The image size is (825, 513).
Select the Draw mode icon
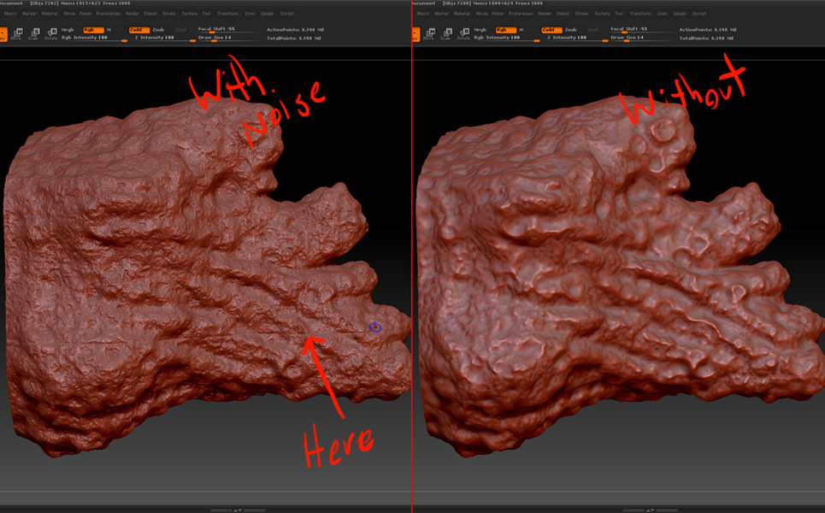(4, 33)
